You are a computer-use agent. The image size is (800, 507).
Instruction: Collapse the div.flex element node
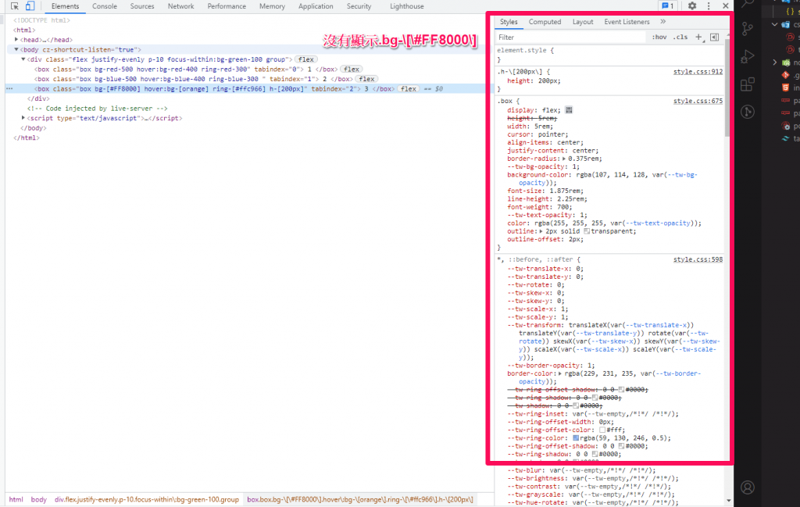23,59
